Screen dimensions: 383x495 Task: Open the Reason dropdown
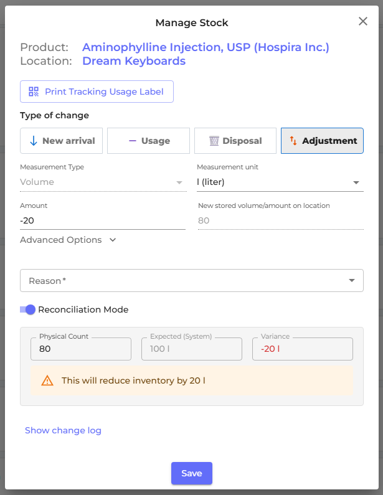(x=192, y=280)
